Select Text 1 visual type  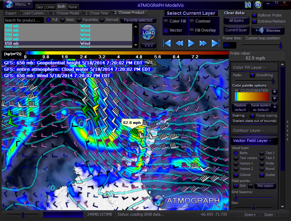262,153
